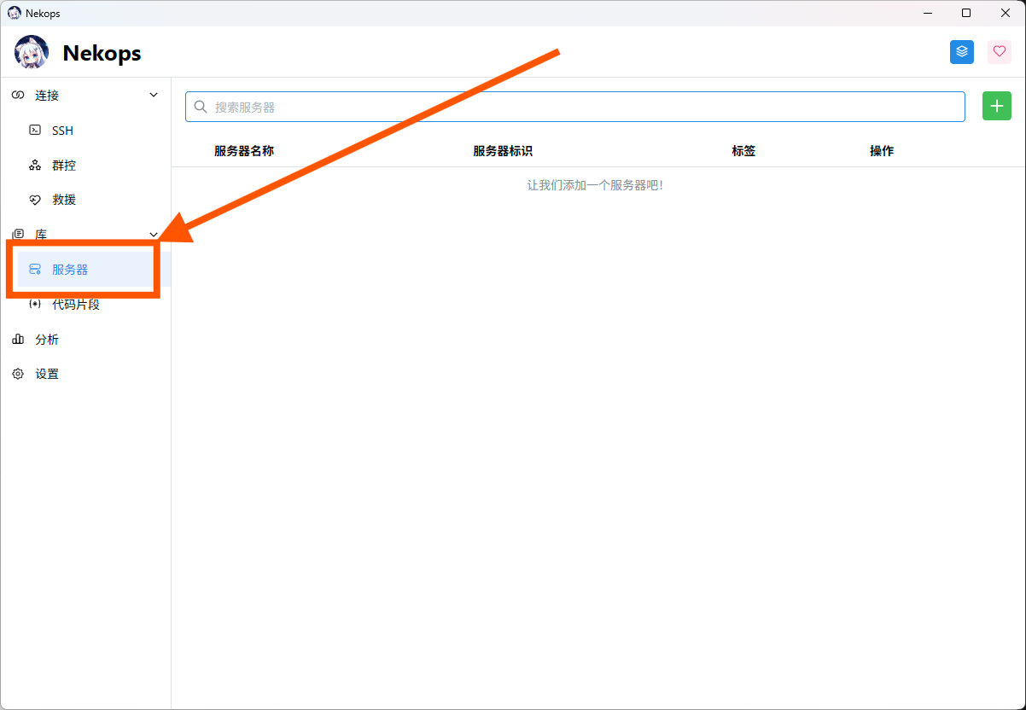
Task: Open the SSH menu item
Action: click(62, 131)
